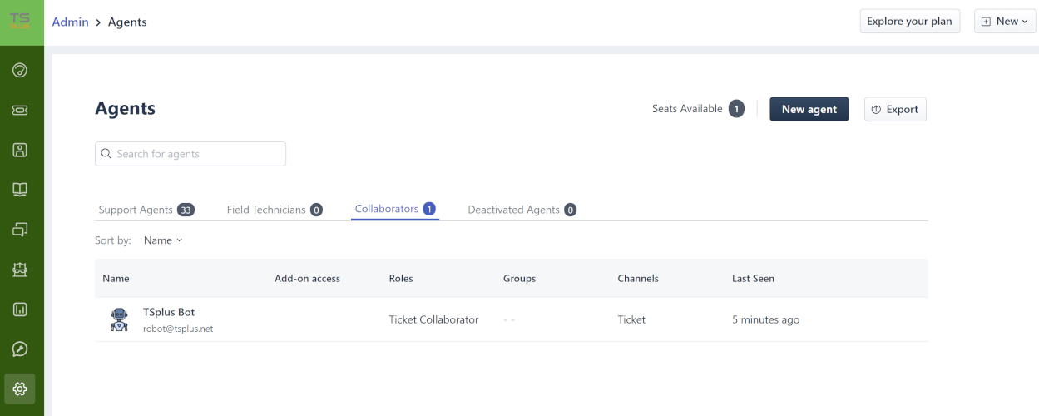Click the New agent button
This screenshot has width=1039, height=416.
tap(809, 109)
